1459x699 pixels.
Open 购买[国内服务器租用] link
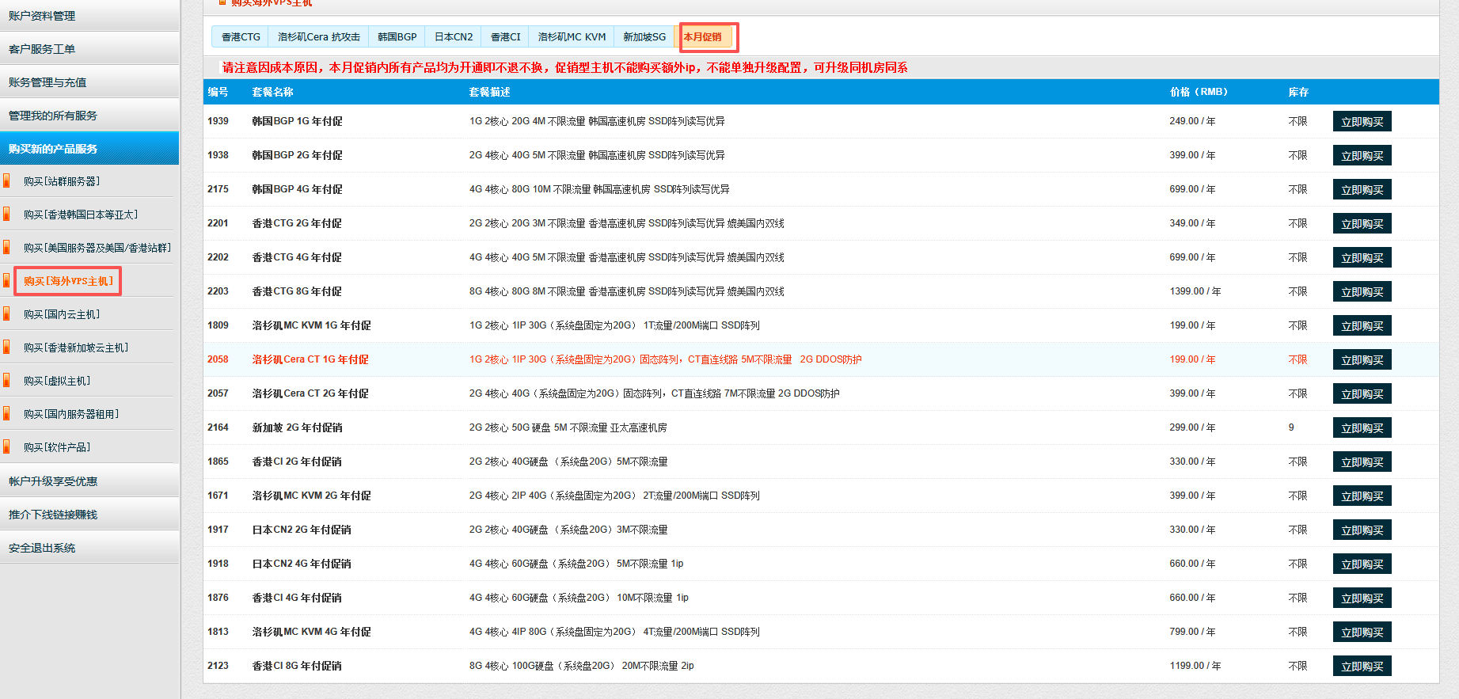click(71, 414)
